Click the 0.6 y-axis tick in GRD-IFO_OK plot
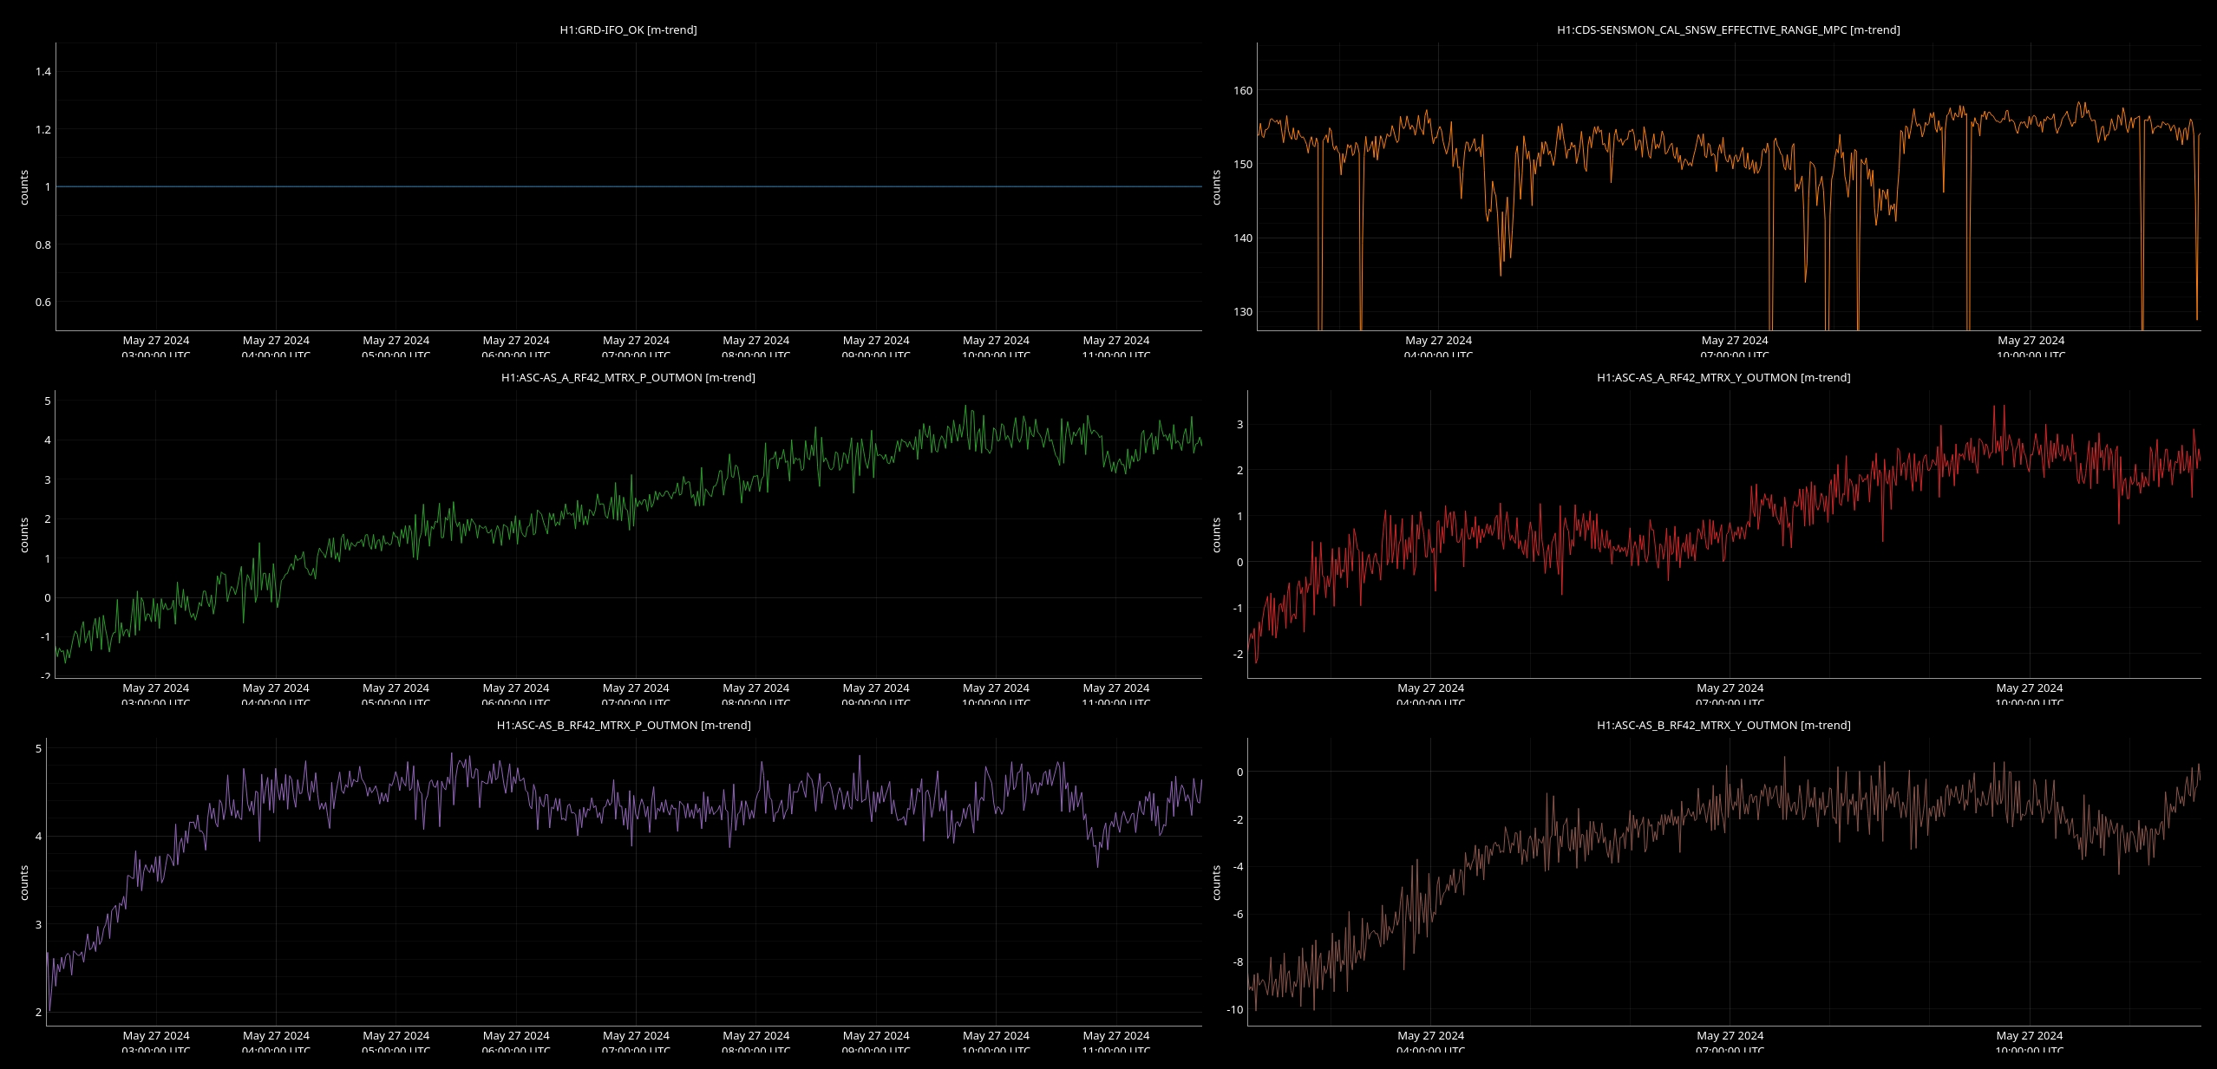 (43, 303)
